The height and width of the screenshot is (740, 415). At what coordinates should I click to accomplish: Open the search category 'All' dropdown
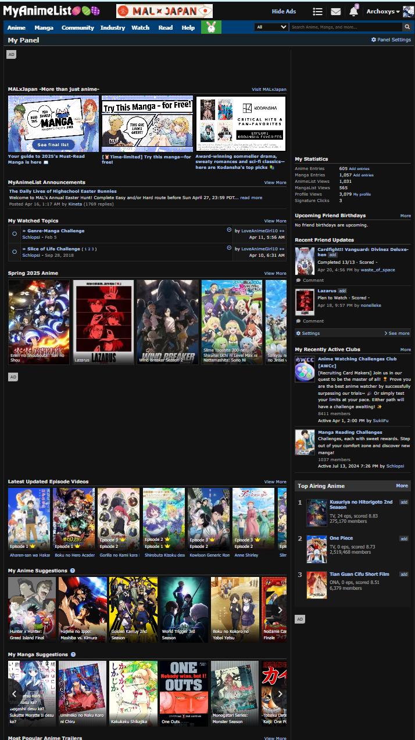click(x=271, y=27)
